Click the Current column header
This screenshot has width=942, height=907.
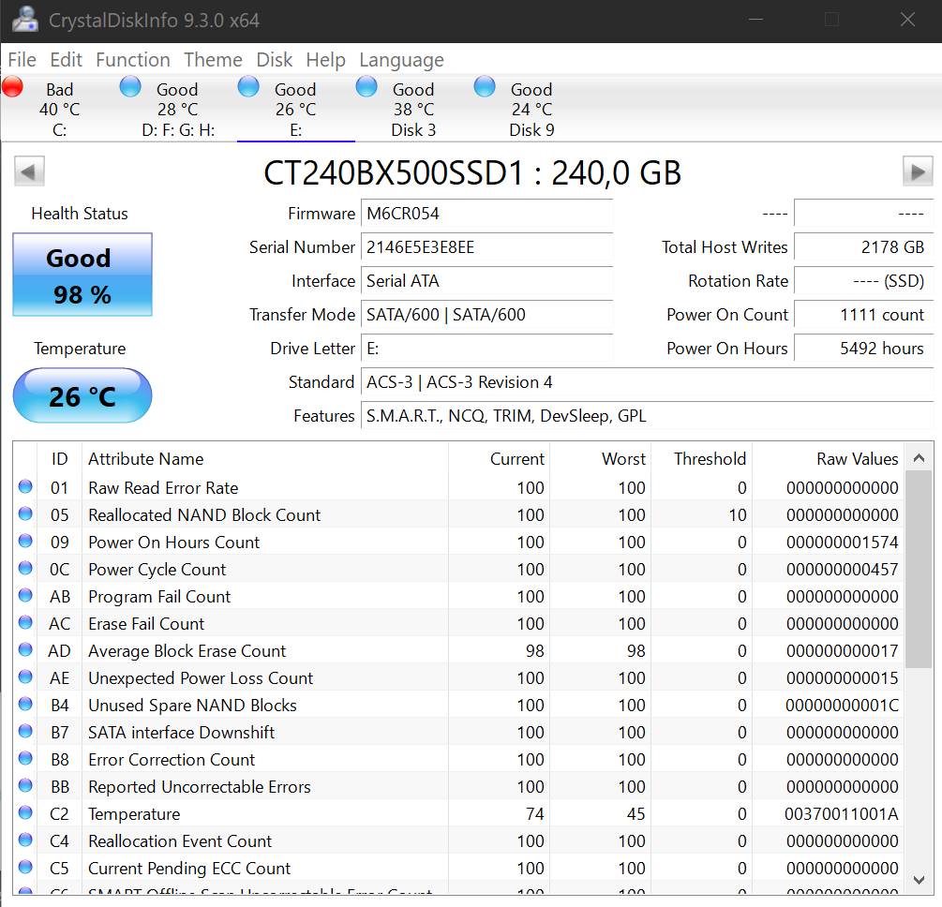tap(499, 458)
